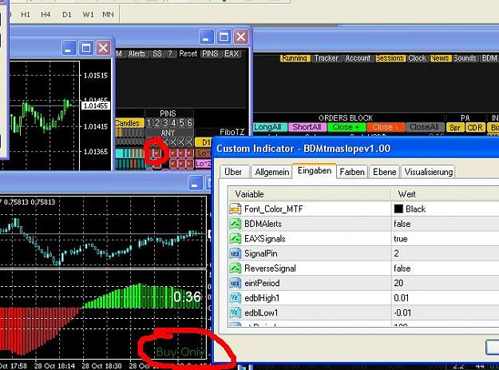Toggle the PINS top button
Viewport: 499px width, 370px height.
coord(210,54)
